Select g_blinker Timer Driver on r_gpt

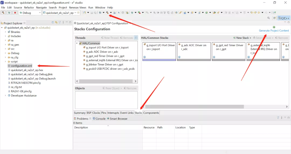tap(104, 64)
